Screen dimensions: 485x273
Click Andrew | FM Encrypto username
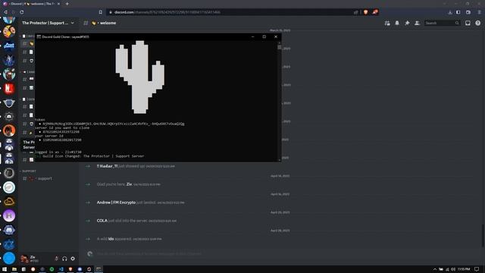(116, 202)
